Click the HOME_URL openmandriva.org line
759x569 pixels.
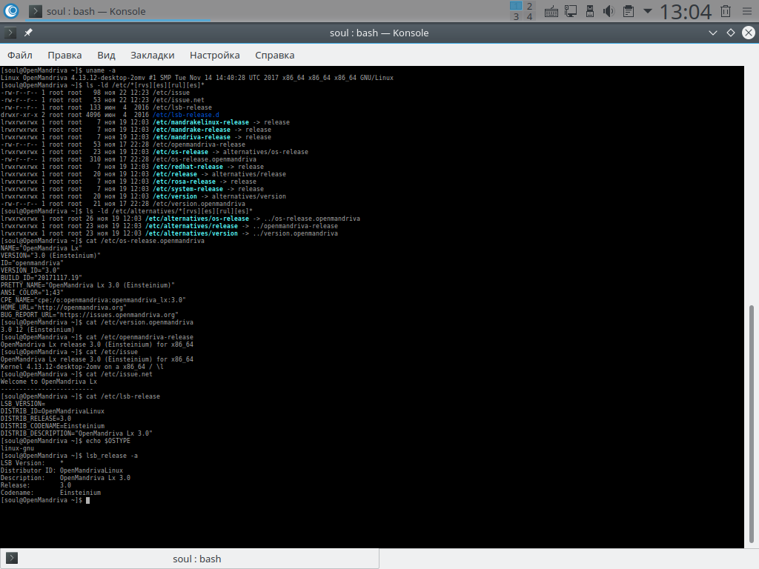tap(64, 307)
